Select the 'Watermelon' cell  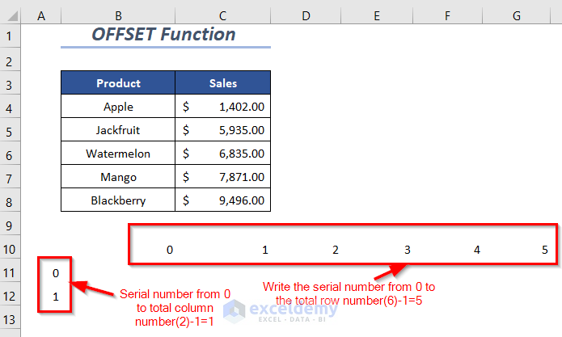[118, 153]
